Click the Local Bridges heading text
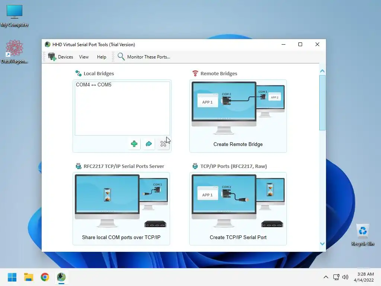This screenshot has height=286, width=381. tap(99, 73)
